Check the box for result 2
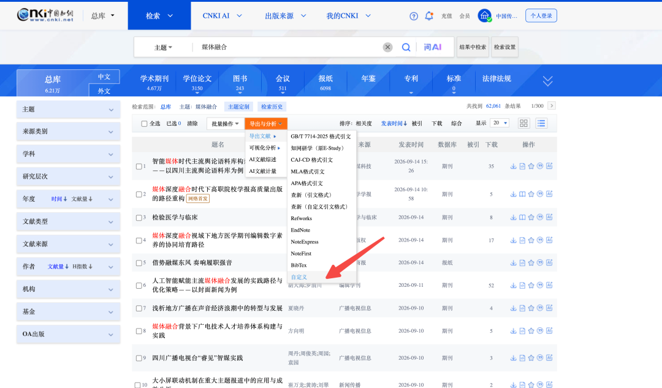 [139, 194]
